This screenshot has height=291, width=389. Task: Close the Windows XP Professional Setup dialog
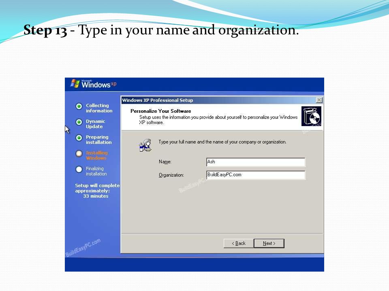(319, 100)
